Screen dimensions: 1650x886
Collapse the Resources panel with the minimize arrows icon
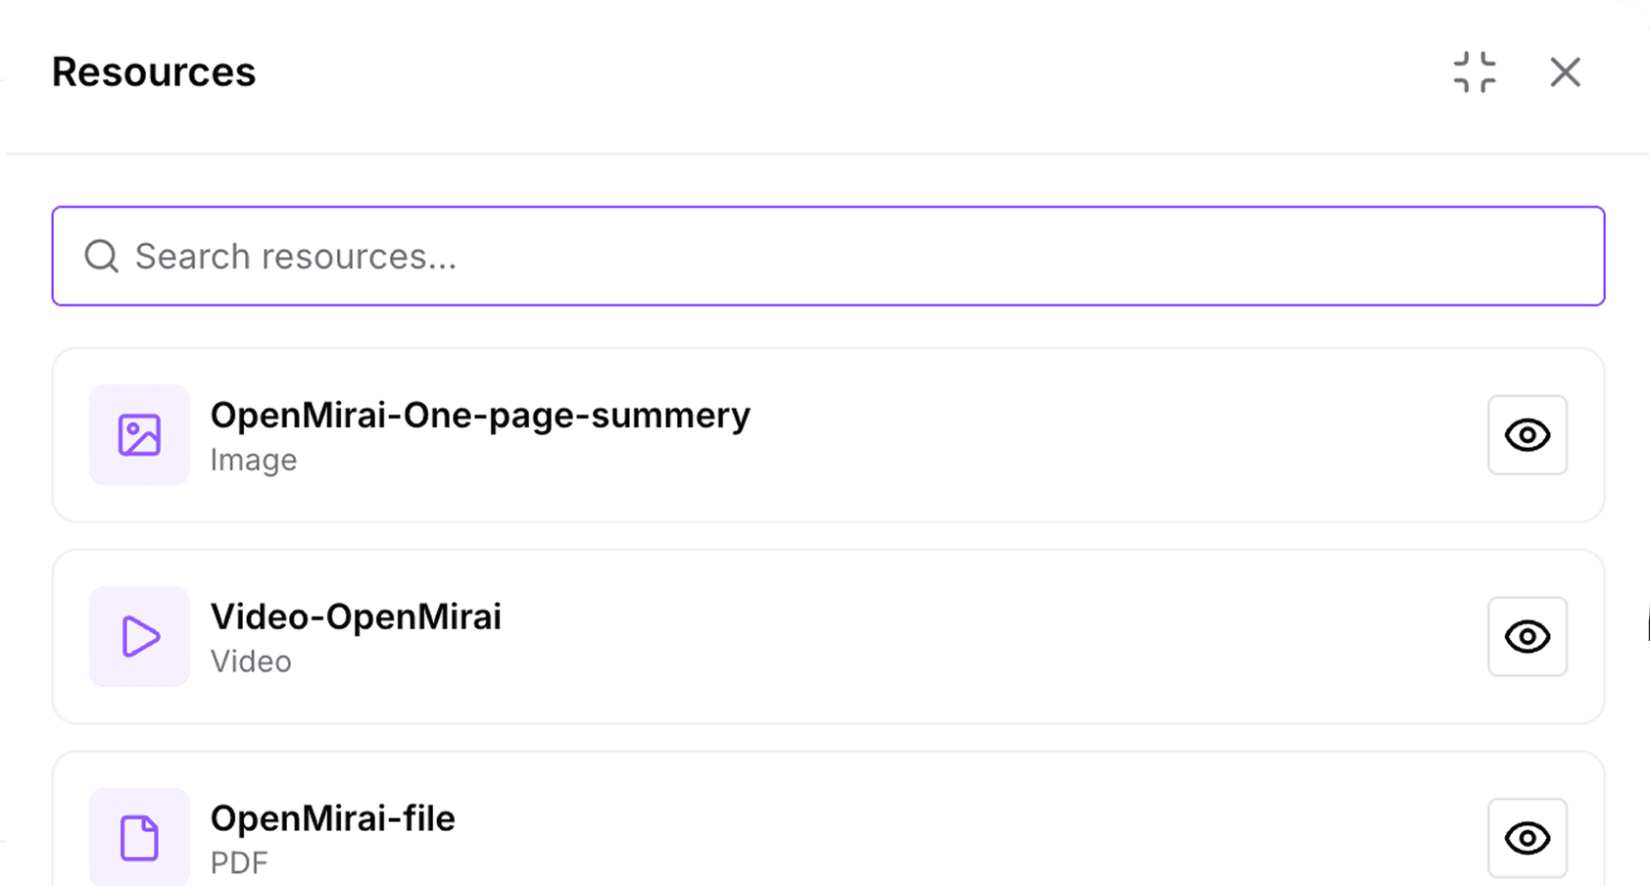1475,73
